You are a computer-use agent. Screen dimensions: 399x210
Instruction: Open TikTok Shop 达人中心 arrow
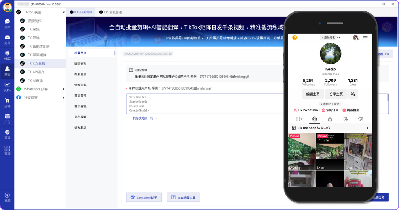coord(367,128)
